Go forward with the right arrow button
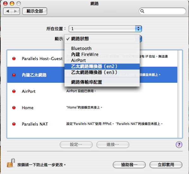Image resolution: width=189 pixels, height=174 pixels. pyautogui.click(x=16, y=11)
